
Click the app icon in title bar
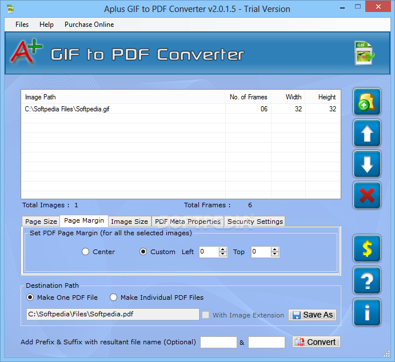(10, 9)
